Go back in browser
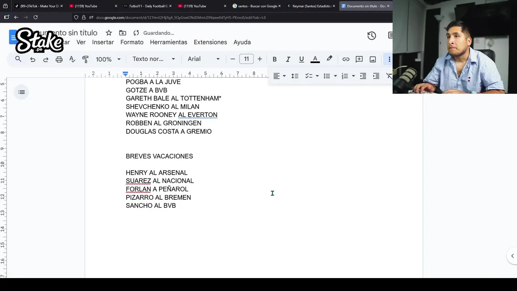The height and width of the screenshot is (291, 517). point(16,17)
